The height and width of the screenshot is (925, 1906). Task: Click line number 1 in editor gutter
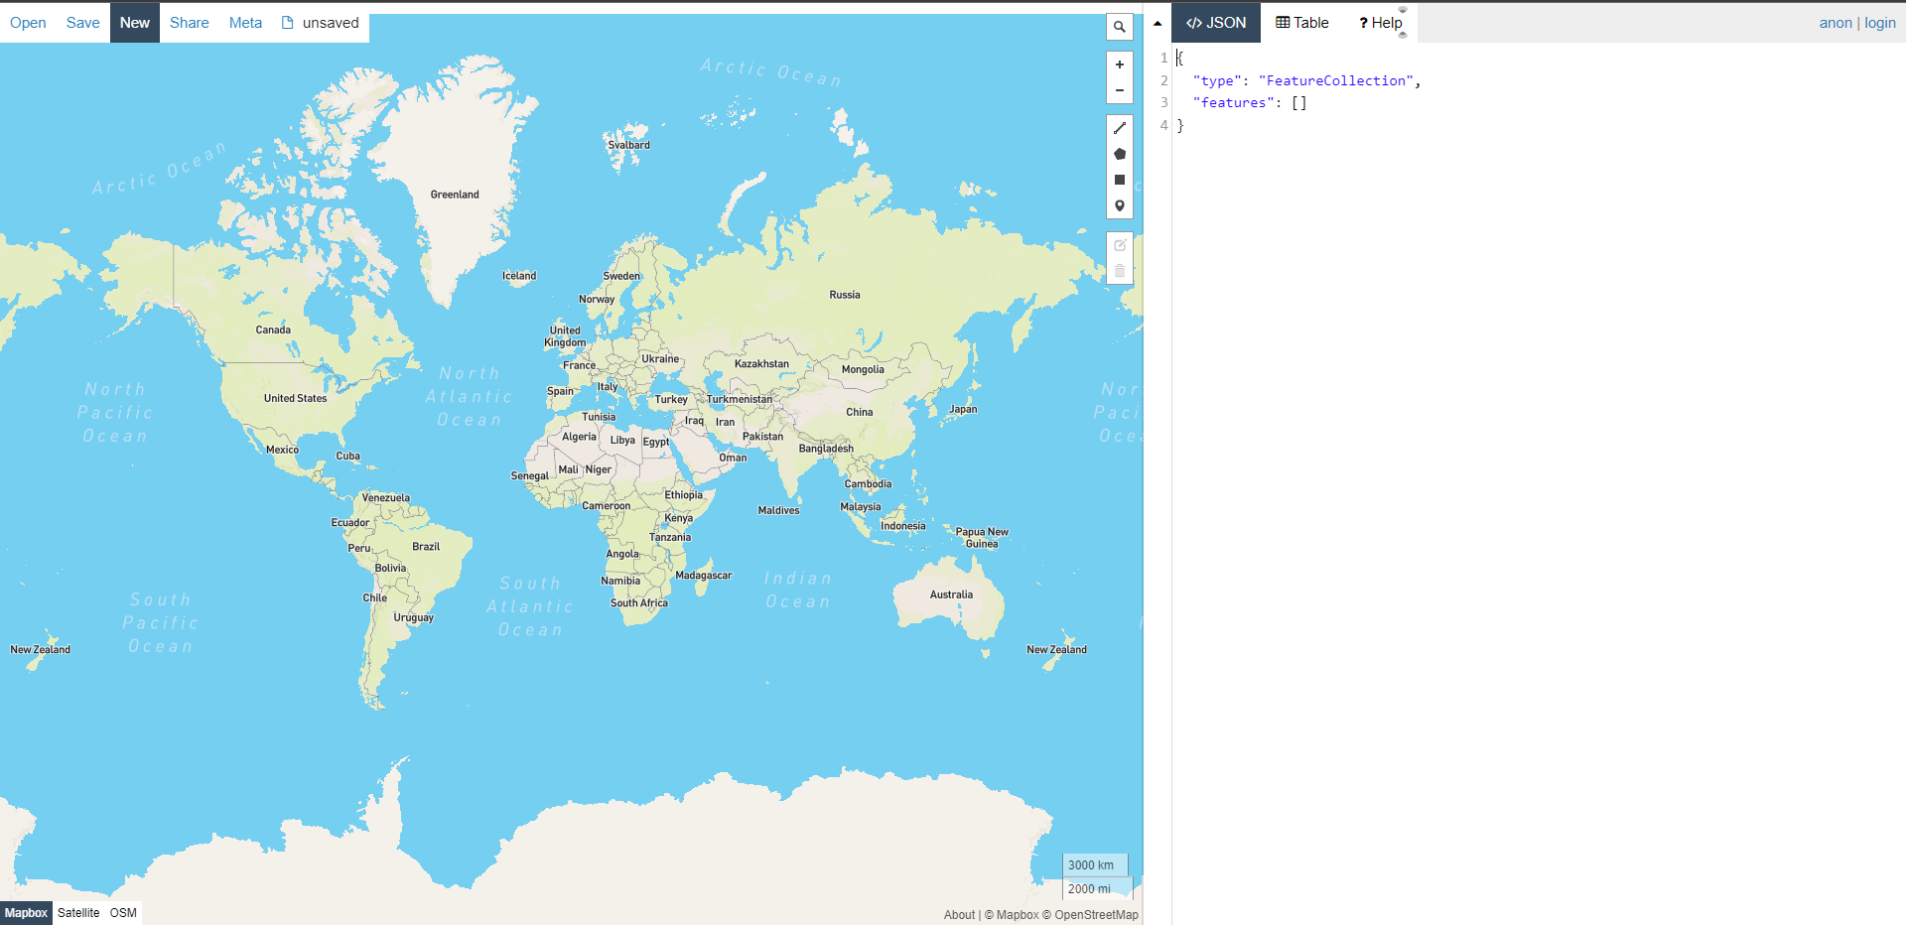click(1164, 58)
